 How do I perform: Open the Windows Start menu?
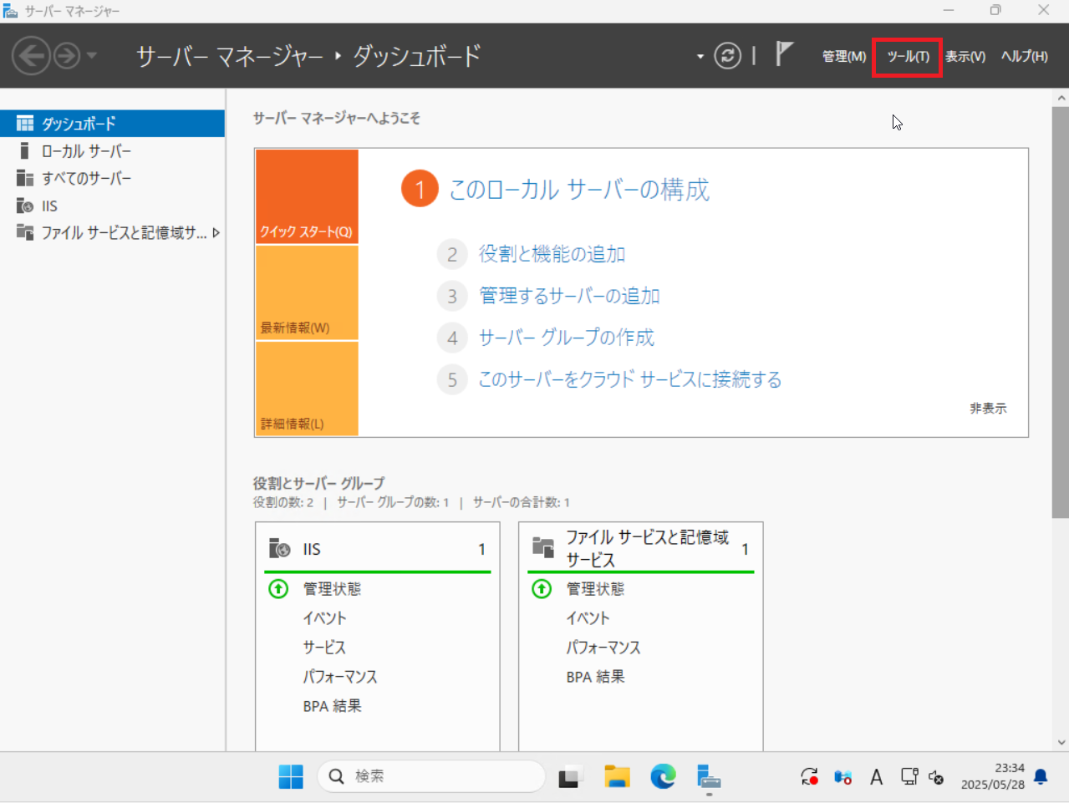point(291,777)
